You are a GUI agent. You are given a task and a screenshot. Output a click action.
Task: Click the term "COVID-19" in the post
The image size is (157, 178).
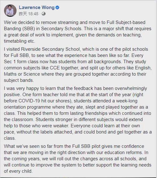point(29,101)
